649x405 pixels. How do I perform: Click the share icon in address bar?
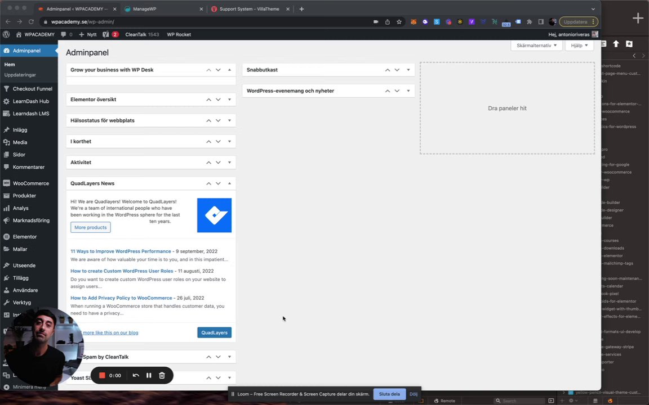coord(388,21)
